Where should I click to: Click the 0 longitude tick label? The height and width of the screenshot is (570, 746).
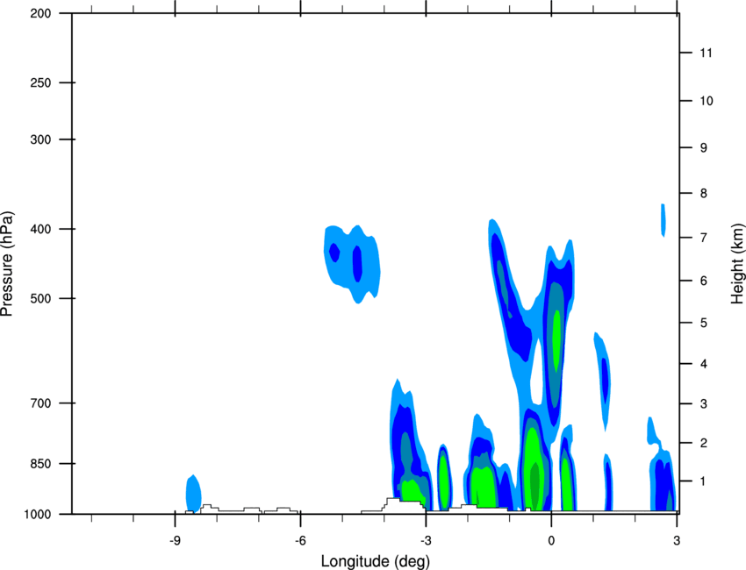click(x=551, y=540)
